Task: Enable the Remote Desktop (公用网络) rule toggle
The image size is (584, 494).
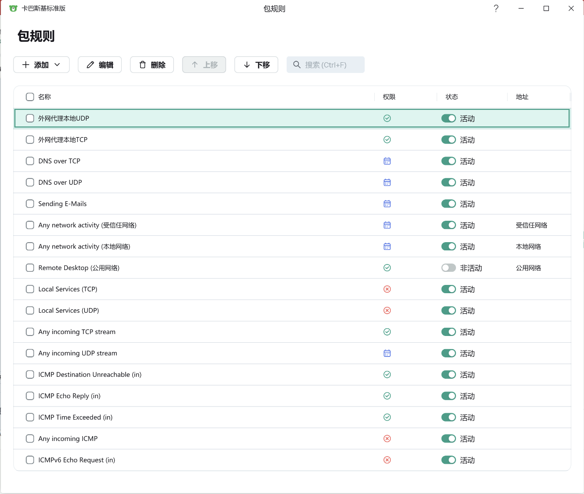Action: tap(448, 268)
